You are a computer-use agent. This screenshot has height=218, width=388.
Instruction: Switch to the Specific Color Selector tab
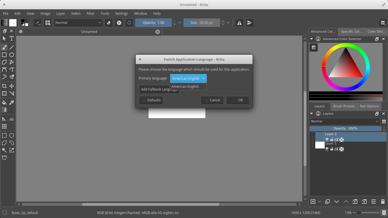coord(351,32)
